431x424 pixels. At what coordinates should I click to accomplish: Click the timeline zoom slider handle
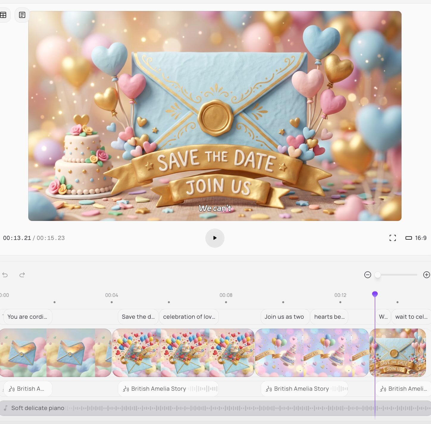(x=377, y=275)
